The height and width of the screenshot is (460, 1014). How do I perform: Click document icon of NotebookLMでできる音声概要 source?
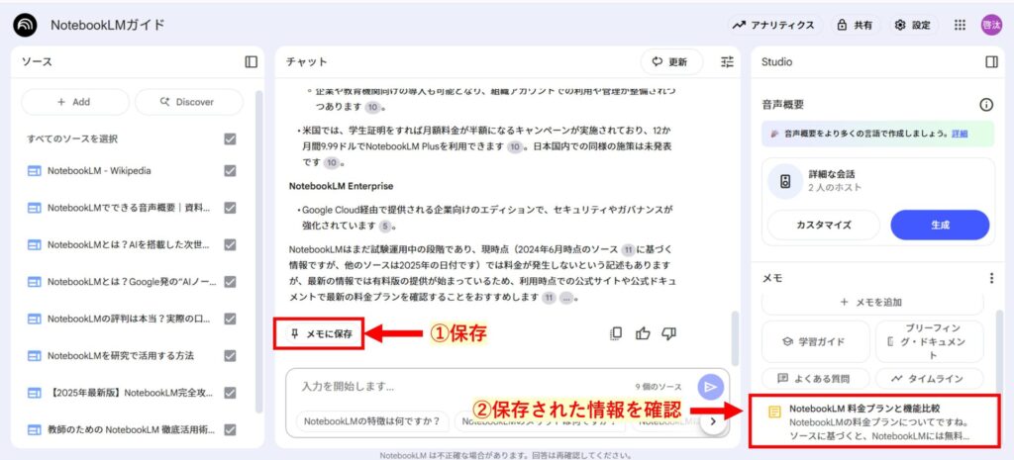(35, 208)
